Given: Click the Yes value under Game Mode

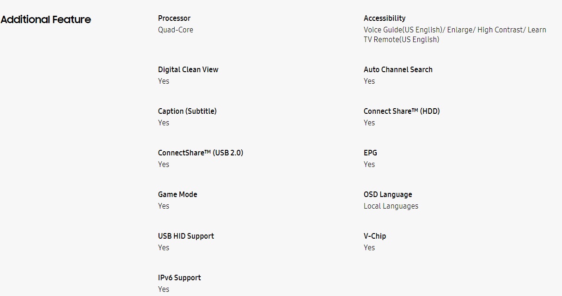Looking at the screenshot, I should (x=164, y=206).
